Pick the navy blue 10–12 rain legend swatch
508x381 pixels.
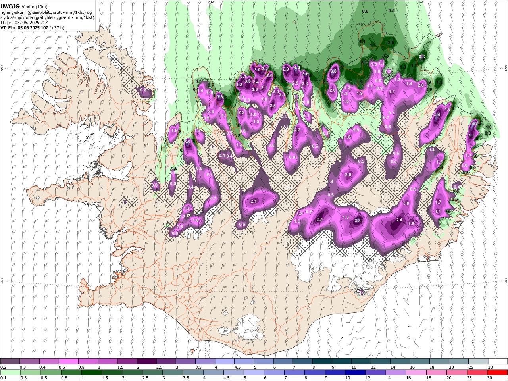point(355,373)
